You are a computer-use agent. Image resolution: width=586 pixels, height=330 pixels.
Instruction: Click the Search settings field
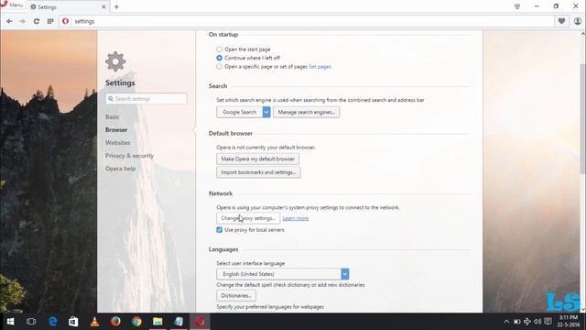click(x=146, y=99)
